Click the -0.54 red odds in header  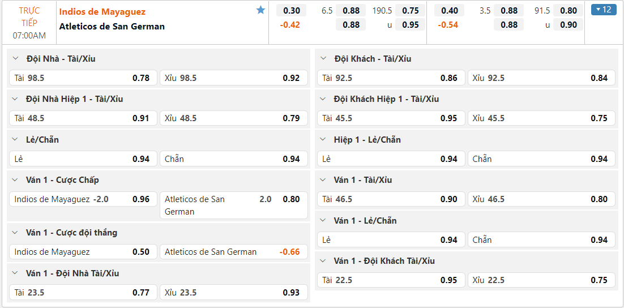(x=448, y=25)
